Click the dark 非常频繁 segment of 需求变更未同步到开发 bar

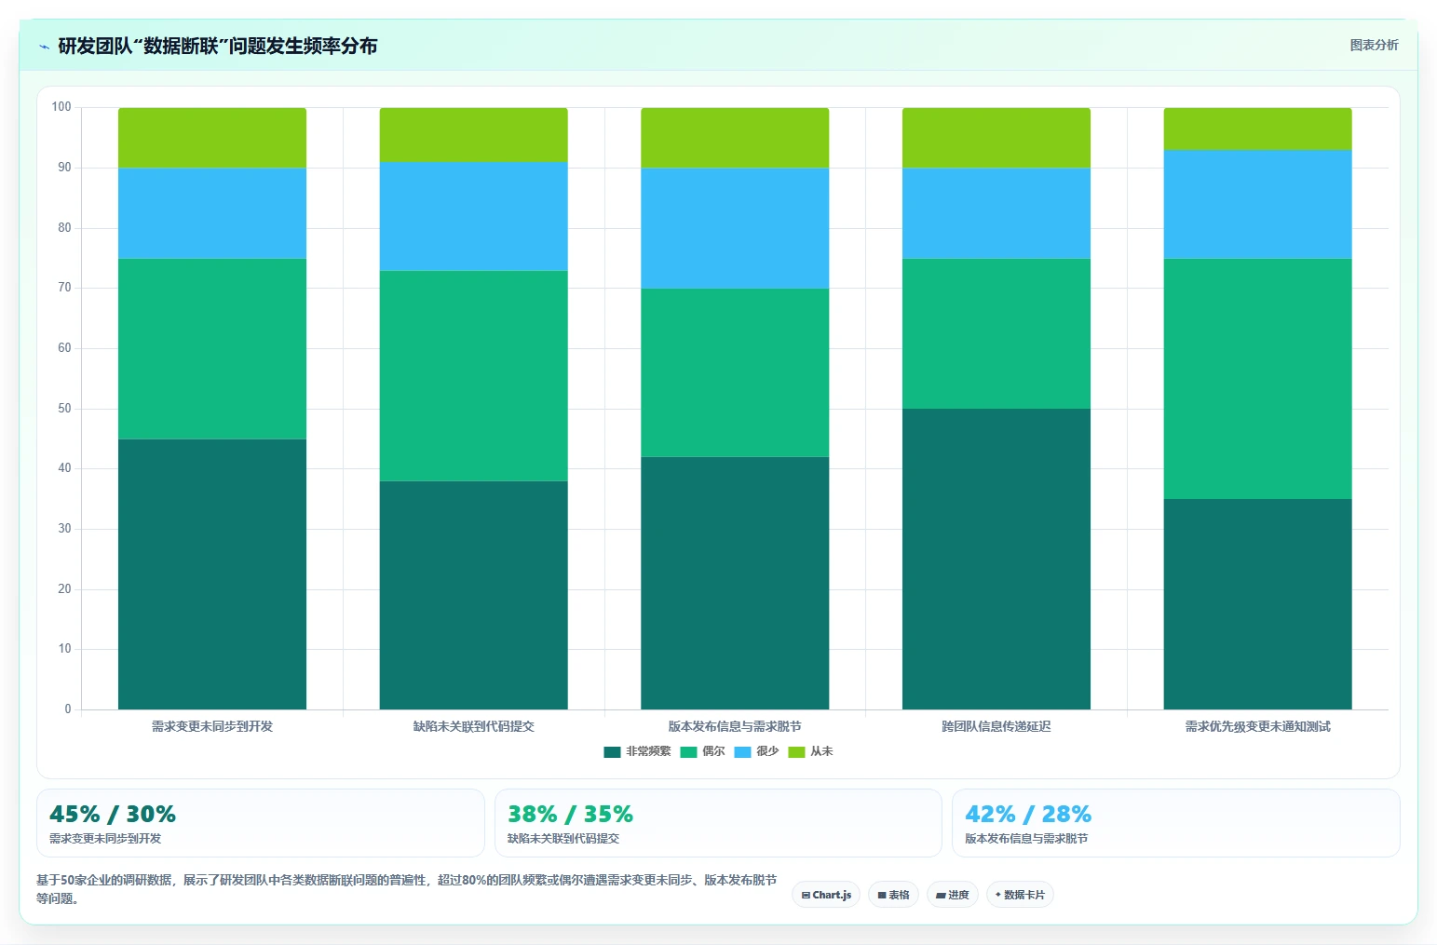click(x=212, y=574)
